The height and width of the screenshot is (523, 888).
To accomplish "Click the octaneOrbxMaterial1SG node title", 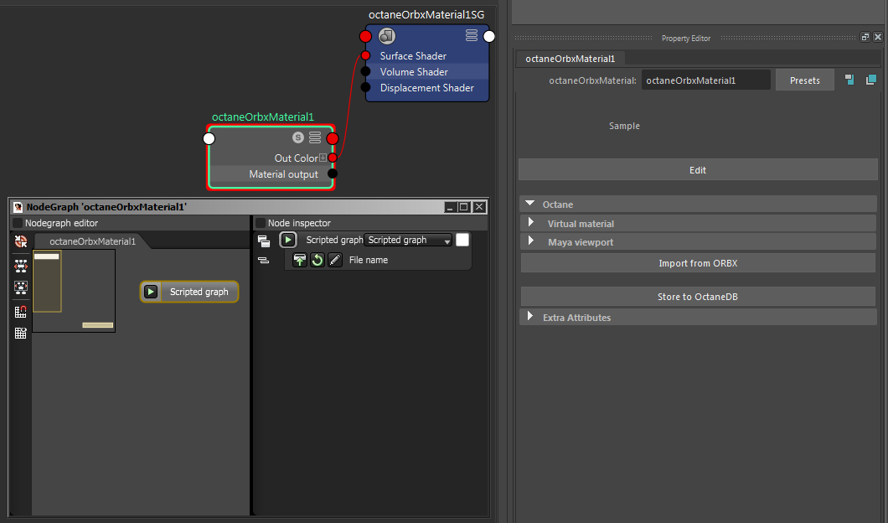I will point(426,15).
